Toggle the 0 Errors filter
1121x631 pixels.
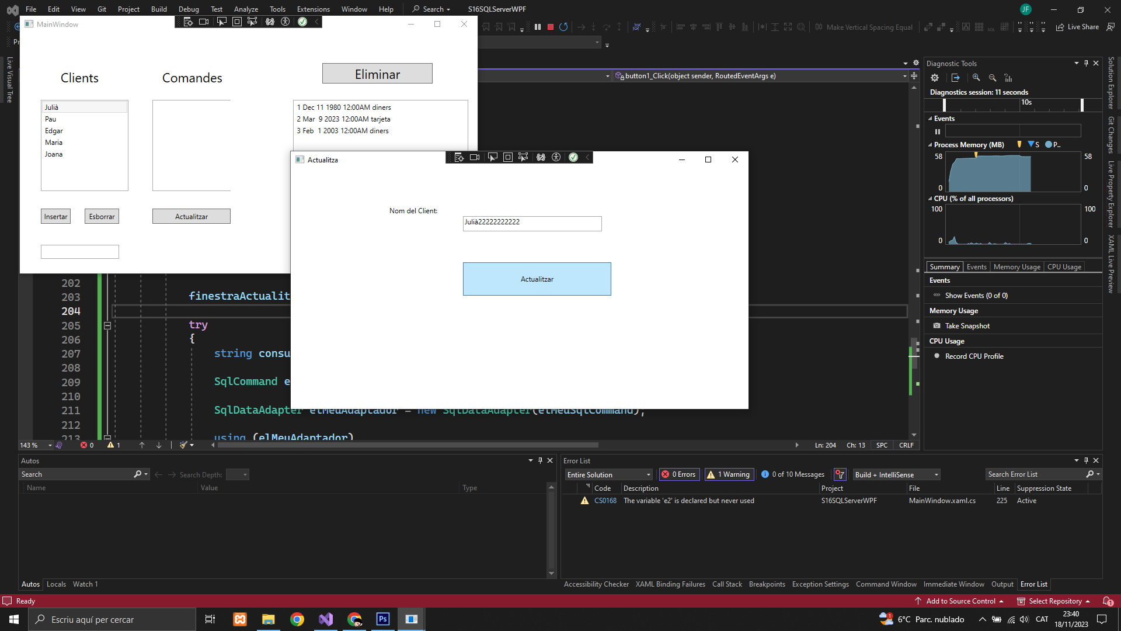(x=679, y=474)
